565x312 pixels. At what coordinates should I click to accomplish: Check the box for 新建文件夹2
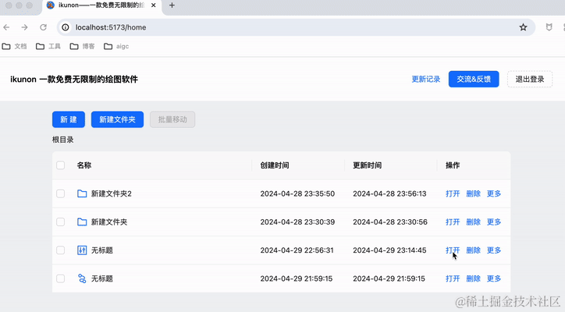61,193
